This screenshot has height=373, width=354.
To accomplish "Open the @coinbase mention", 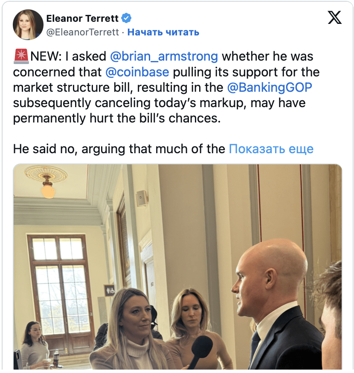I will (137, 72).
